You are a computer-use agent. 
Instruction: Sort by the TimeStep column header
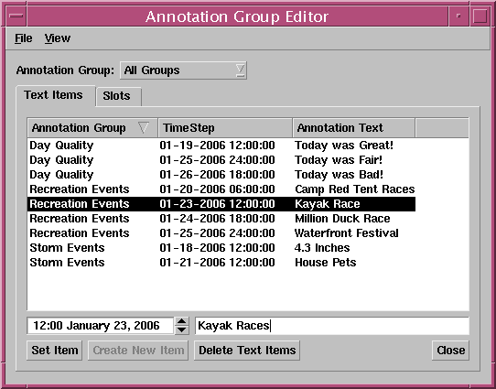225,128
